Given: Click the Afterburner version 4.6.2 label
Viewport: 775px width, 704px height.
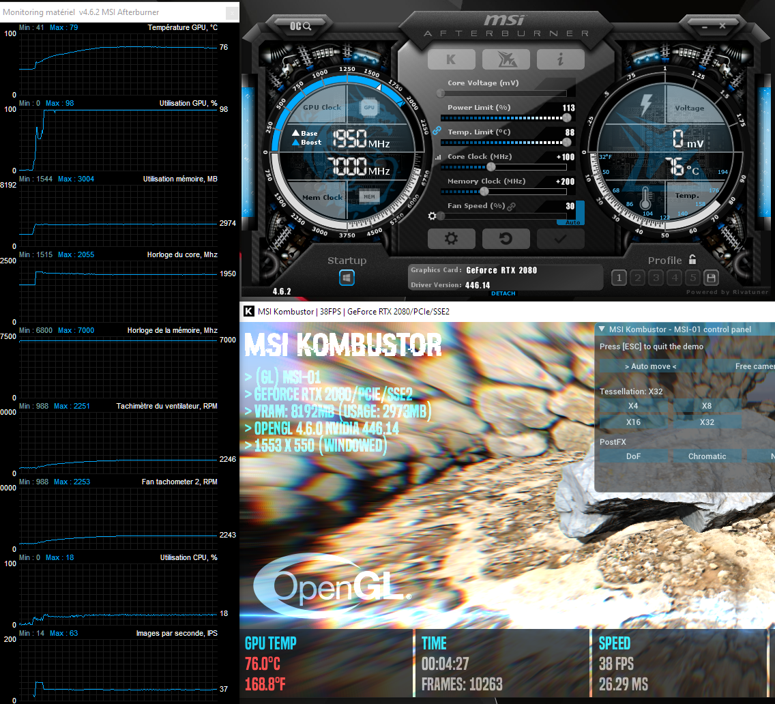Looking at the screenshot, I should click(282, 291).
